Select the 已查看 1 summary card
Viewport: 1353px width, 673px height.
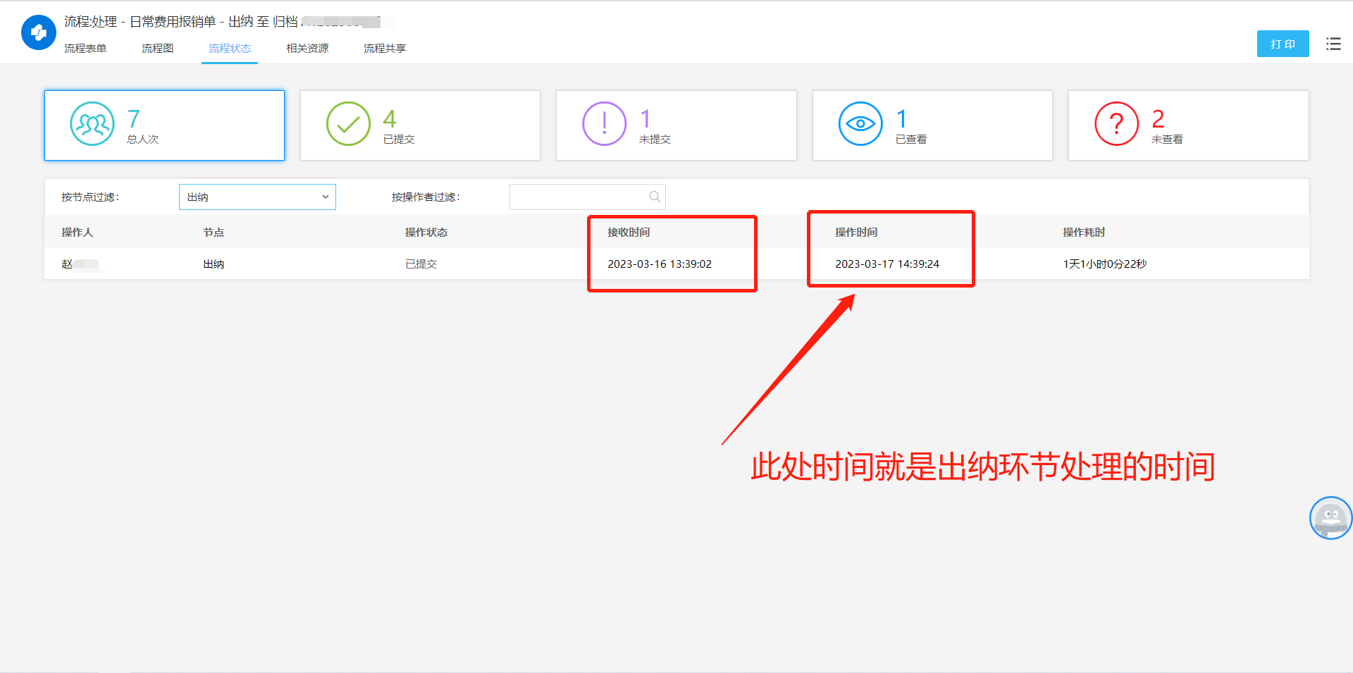(x=932, y=125)
